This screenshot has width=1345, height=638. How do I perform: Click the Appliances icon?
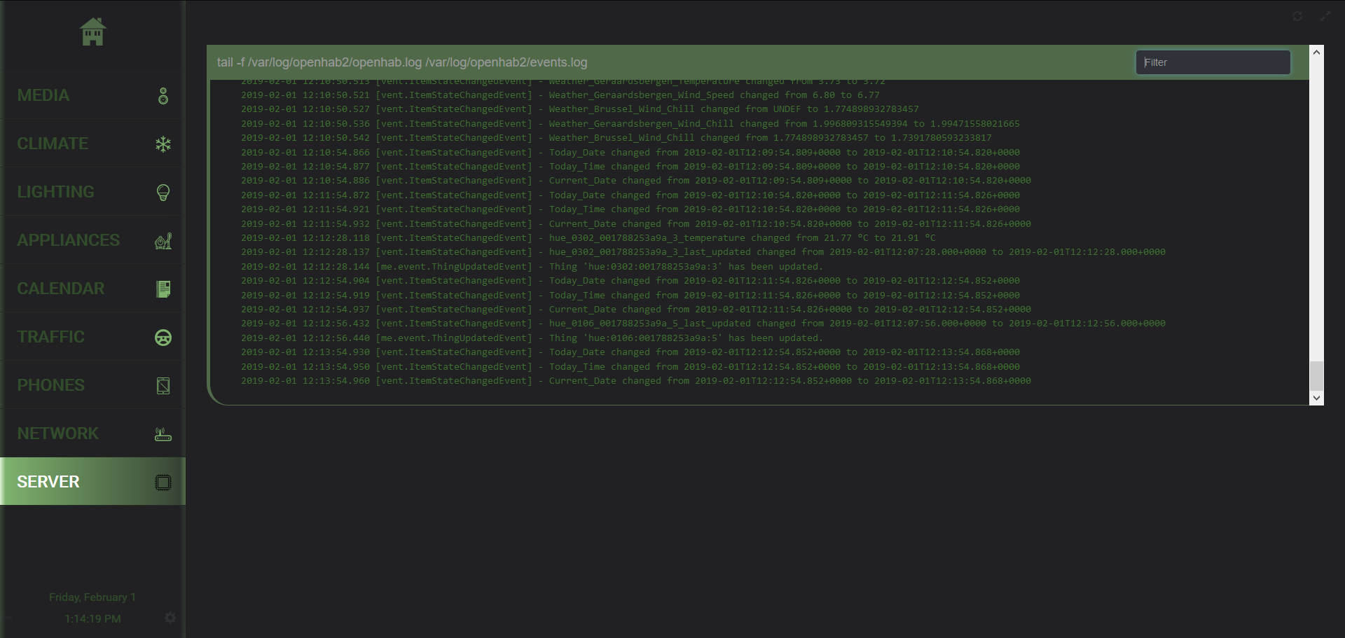click(x=163, y=241)
